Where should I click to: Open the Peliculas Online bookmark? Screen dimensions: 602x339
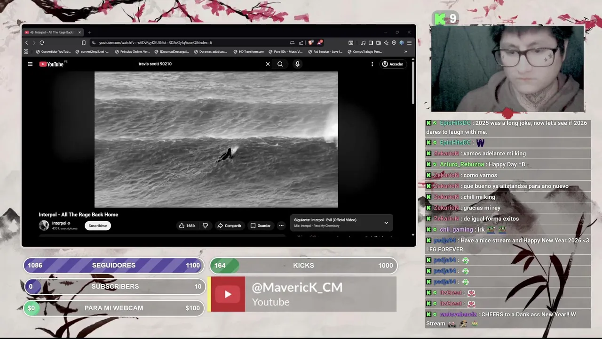click(x=133, y=52)
